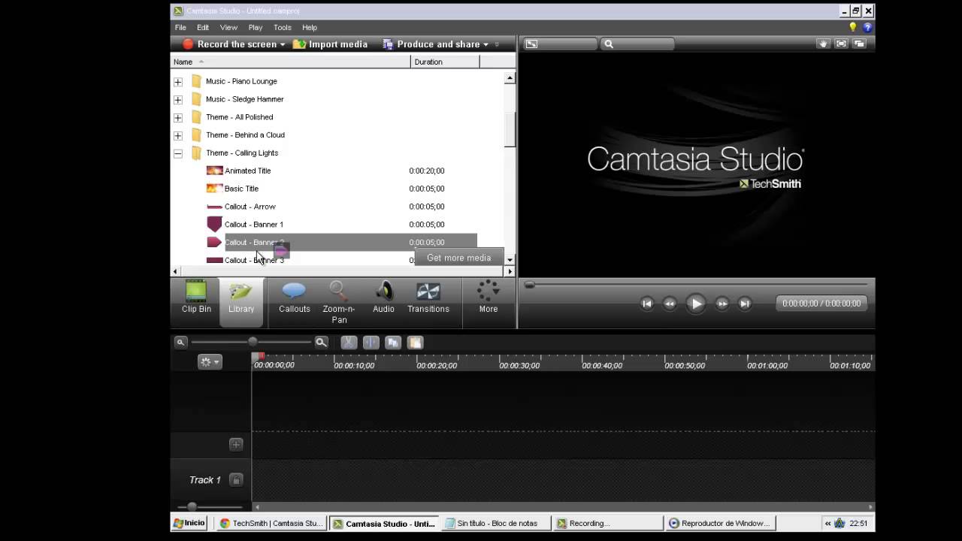Click the lightbulb tips icon

point(852,27)
